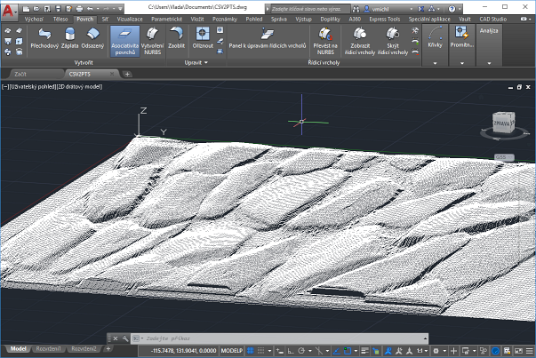Click Panel k úpravám řídicích vrcholů

pos(267,39)
